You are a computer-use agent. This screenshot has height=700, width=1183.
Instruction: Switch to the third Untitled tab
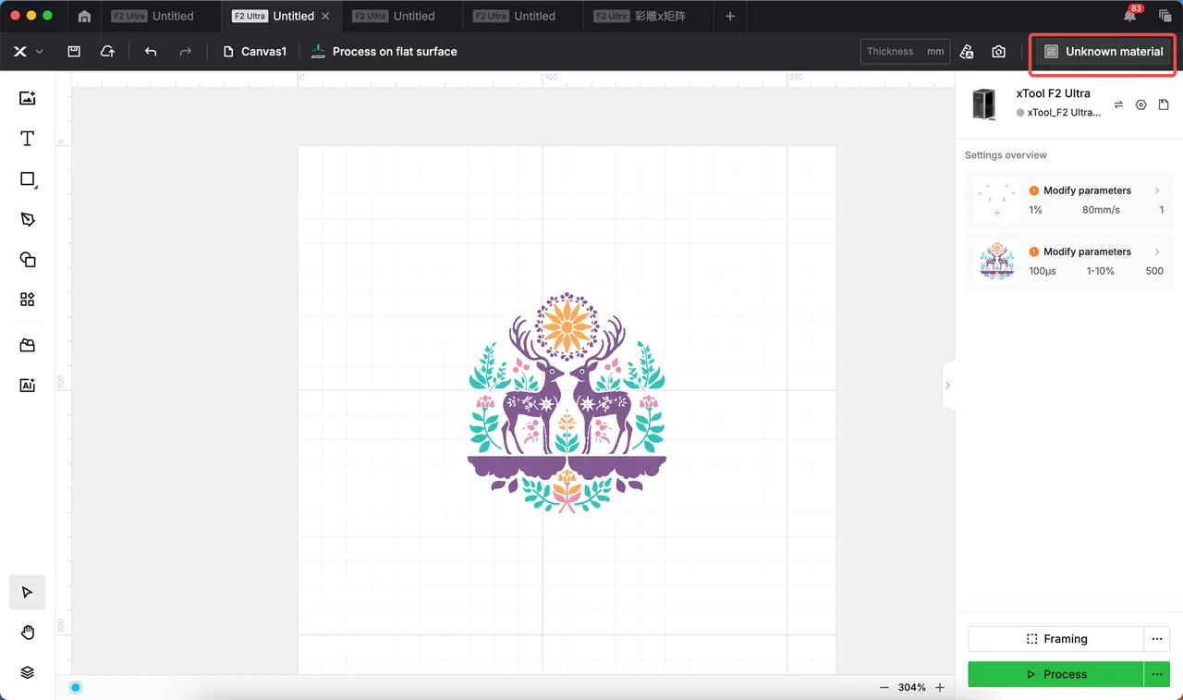[x=402, y=17]
